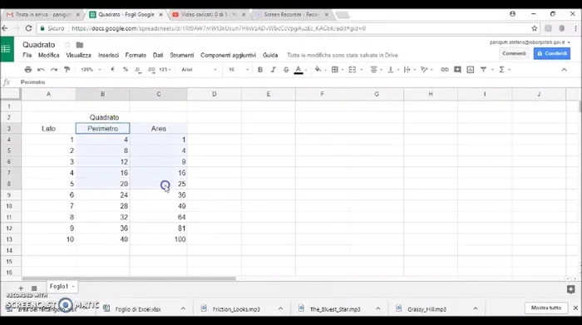Image resolution: width=582 pixels, height=325 pixels.
Task: Click the blue Condividi button
Action: pos(552,53)
